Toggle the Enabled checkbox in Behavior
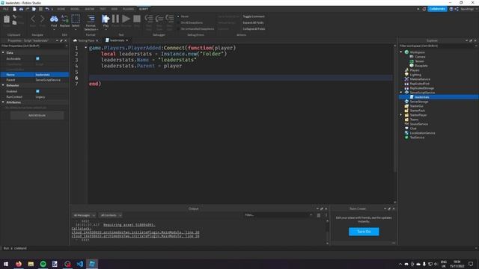 tap(37, 91)
